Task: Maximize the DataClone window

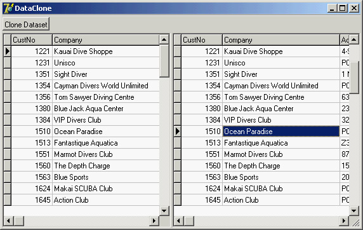Action: click(343, 8)
